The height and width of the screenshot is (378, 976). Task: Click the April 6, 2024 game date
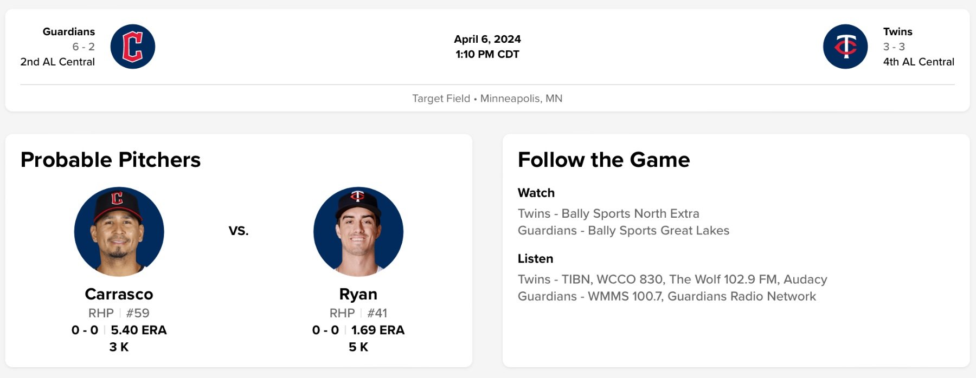coord(487,39)
